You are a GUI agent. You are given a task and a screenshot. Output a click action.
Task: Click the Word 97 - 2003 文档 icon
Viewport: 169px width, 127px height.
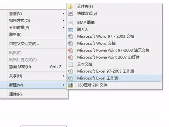(70, 36)
